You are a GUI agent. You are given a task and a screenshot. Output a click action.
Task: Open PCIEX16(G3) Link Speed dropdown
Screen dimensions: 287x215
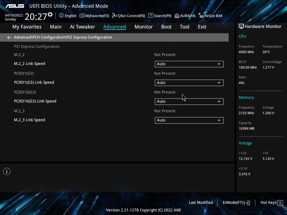189,102
